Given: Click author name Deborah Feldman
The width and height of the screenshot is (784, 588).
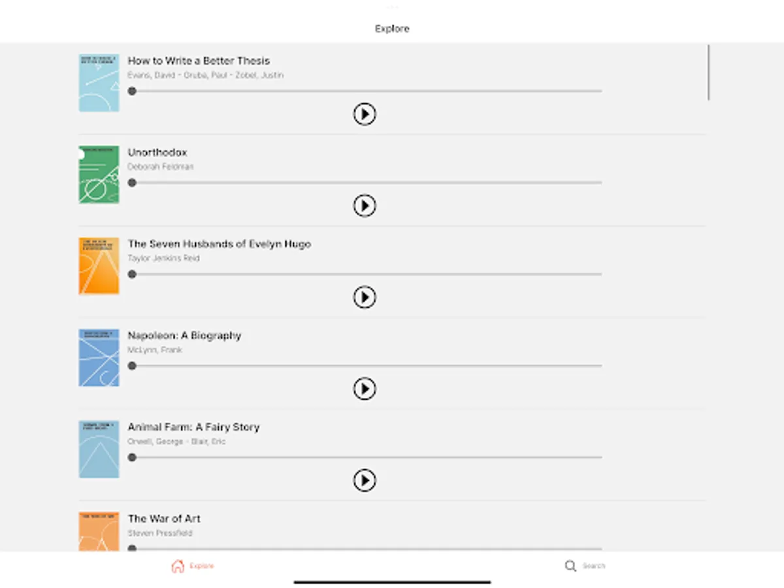Looking at the screenshot, I should 161,167.
